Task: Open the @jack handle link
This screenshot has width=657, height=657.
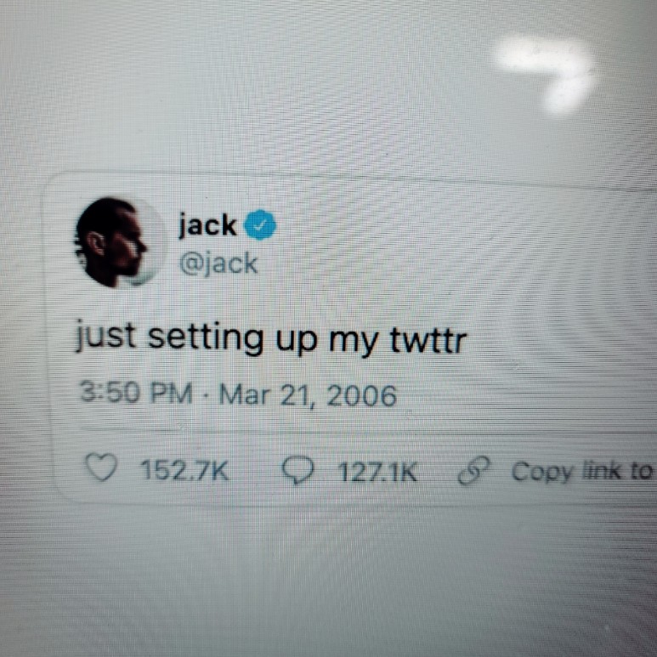Action: pyautogui.click(x=218, y=264)
